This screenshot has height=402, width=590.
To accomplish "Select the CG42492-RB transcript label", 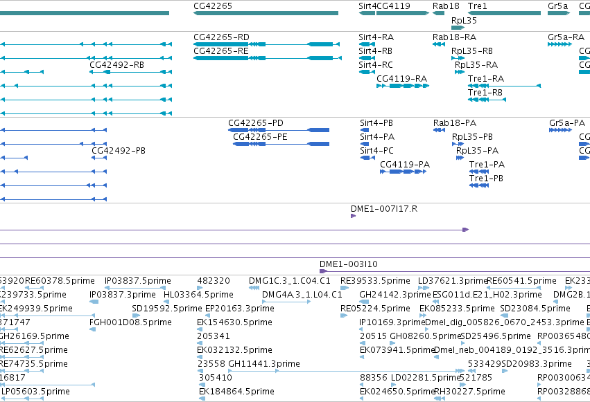I will (x=116, y=65).
